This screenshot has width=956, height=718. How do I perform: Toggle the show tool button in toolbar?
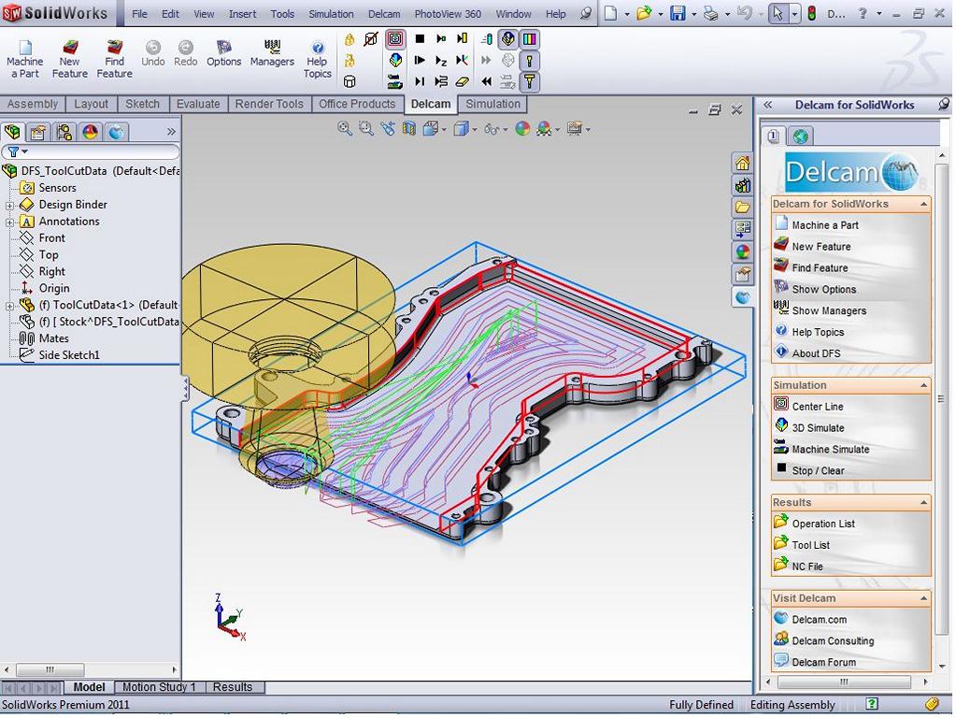click(529, 61)
